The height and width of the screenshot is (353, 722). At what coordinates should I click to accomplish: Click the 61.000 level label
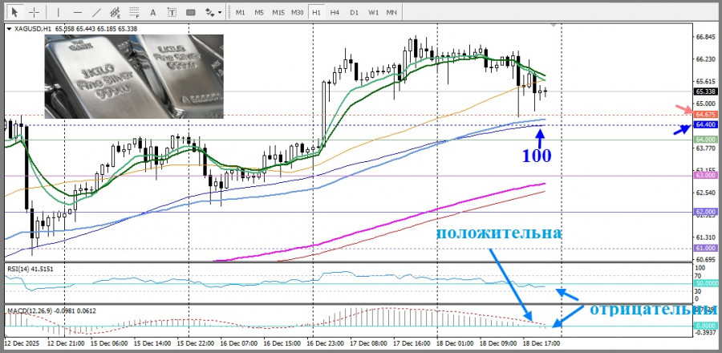tap(704, 248)
